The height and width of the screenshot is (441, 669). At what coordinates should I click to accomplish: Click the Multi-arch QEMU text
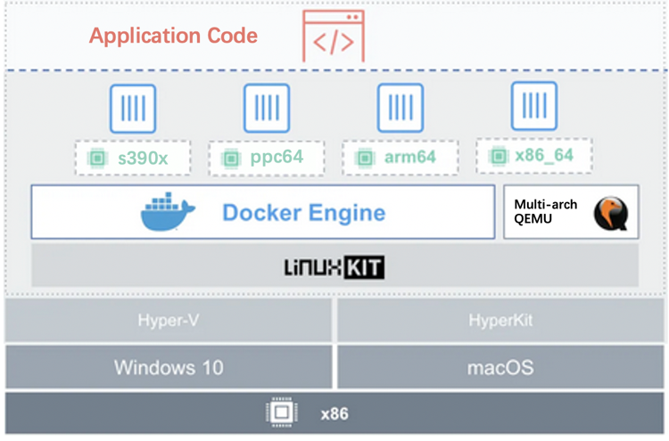[545, 211]
